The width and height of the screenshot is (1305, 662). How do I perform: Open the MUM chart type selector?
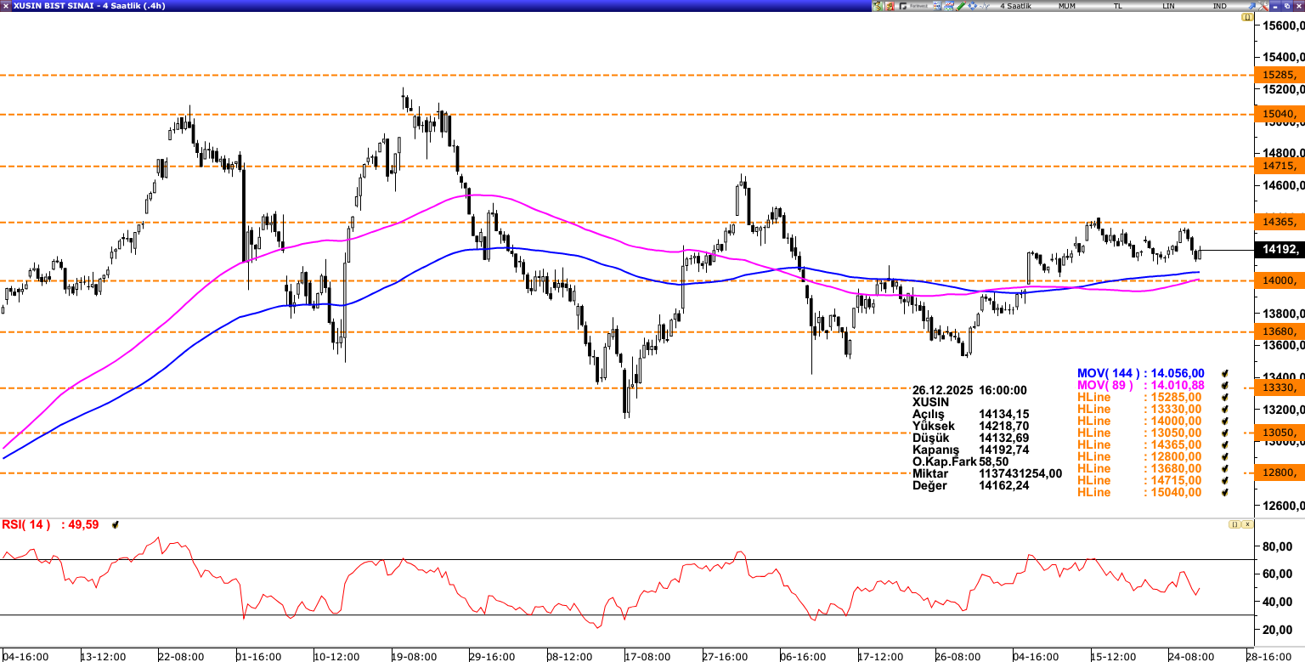tap(1067, 6)
